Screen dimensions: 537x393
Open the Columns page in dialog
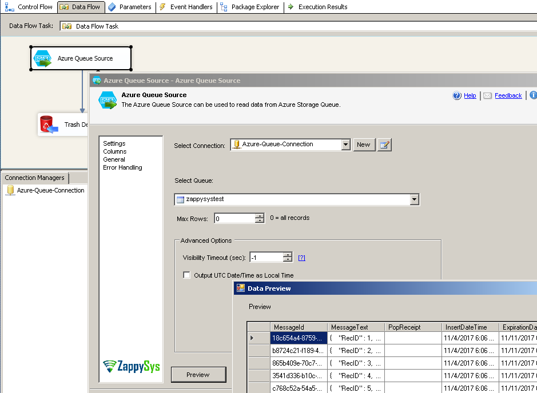point(115,151)
